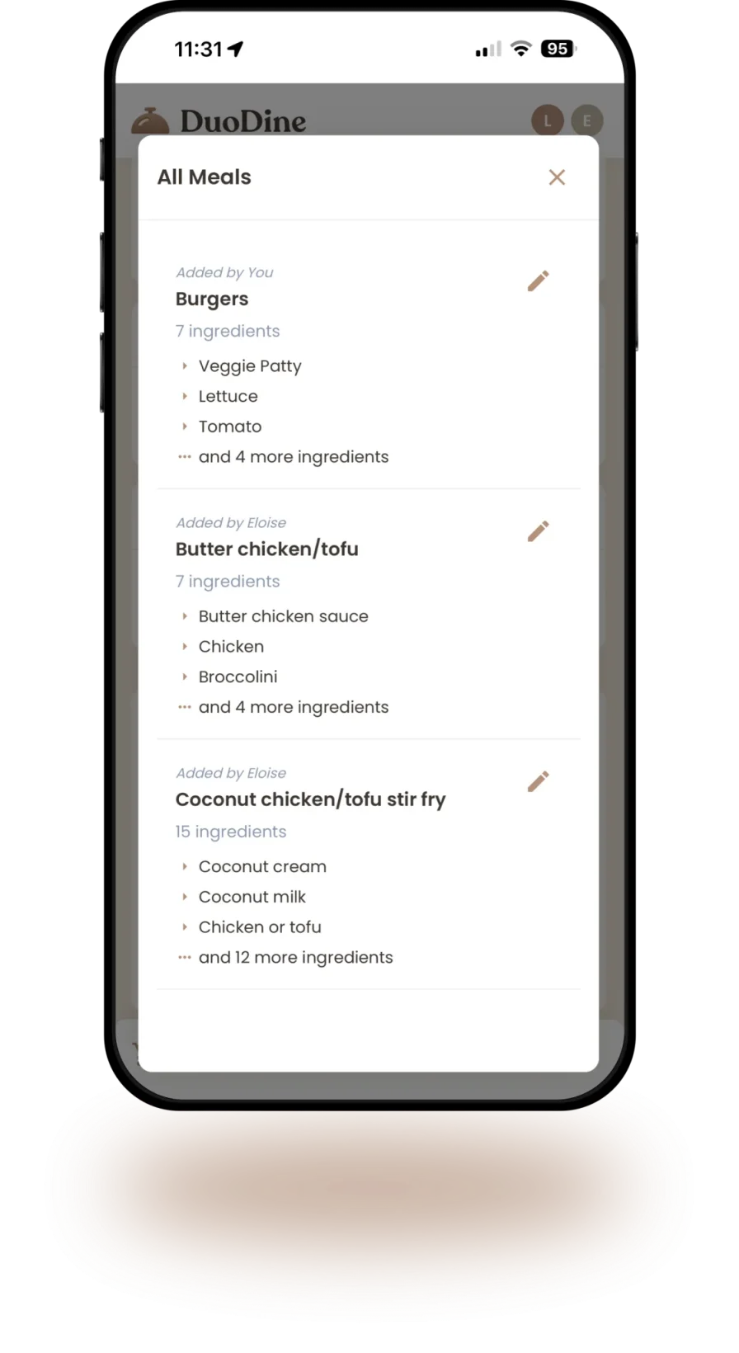Select the Chicken ingredient under Butter chicken/tofu
Image resolution: width=739 pixels, height=1353 pixels.
pyautogui.click(x=231, y=647)
